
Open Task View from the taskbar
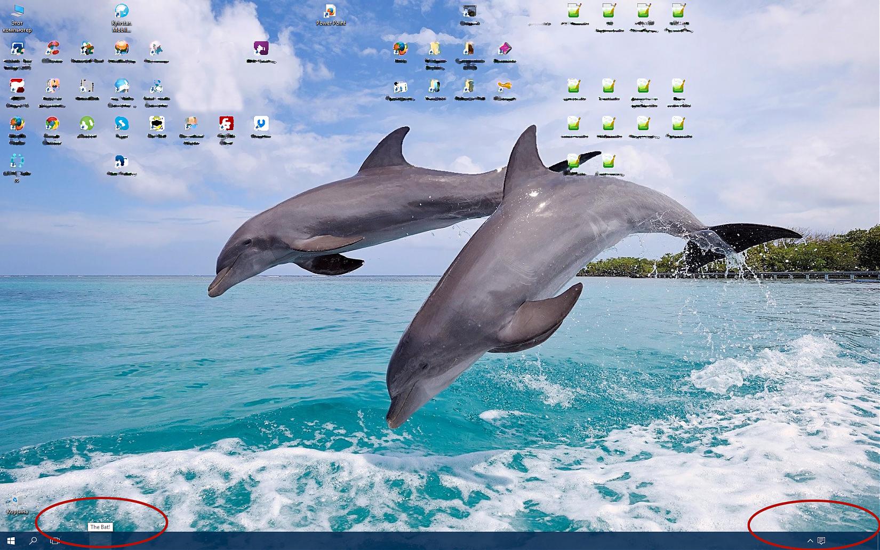coord(55,541)
